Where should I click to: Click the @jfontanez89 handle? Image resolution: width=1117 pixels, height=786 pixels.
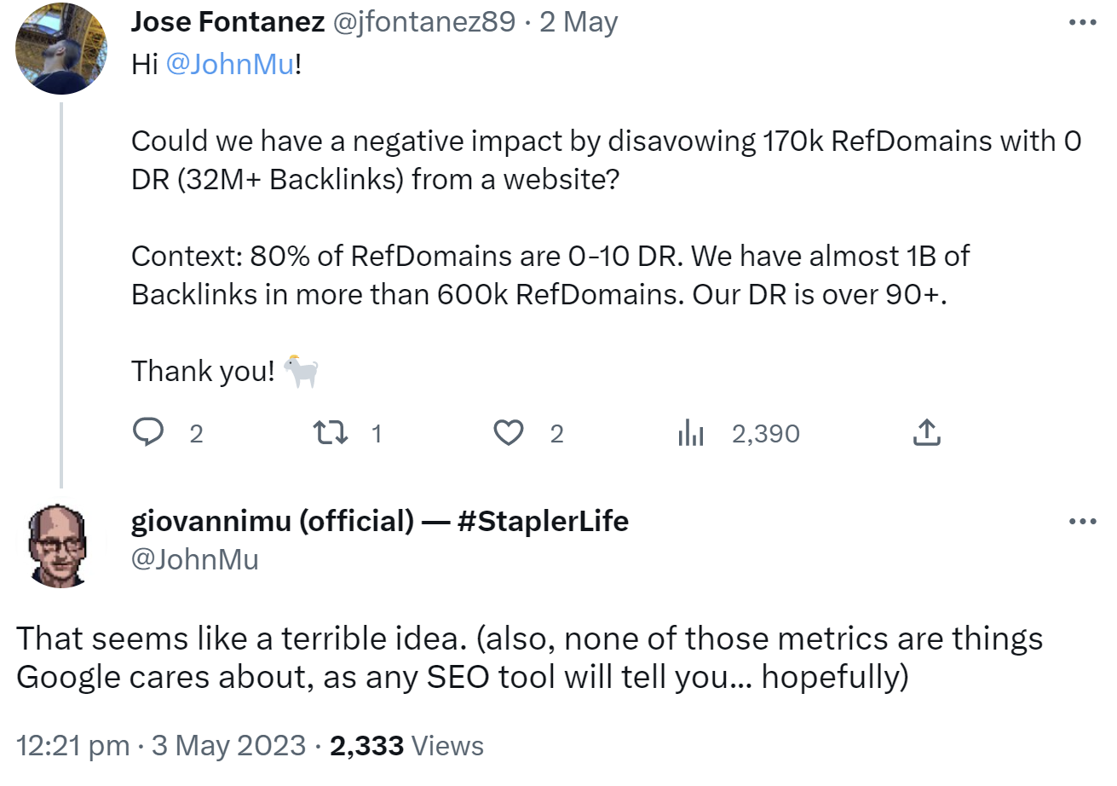point(424,22)
